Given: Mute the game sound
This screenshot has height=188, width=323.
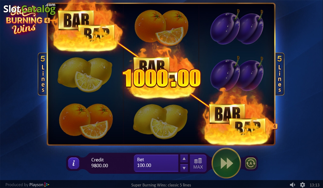Looking at the screenshot, I should pos(292,185).
